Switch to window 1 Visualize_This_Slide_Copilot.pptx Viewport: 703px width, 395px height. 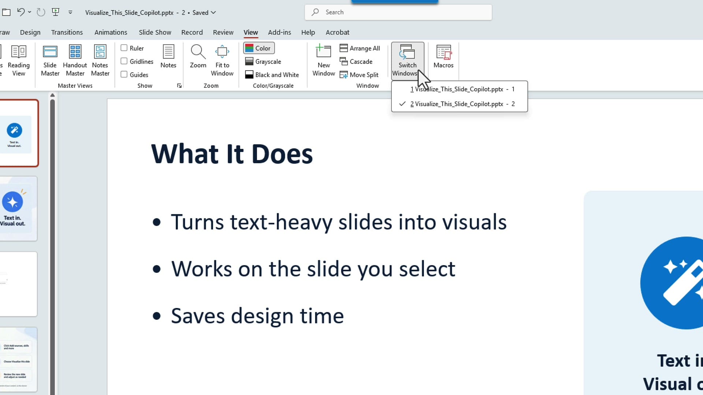pos(460,89)
